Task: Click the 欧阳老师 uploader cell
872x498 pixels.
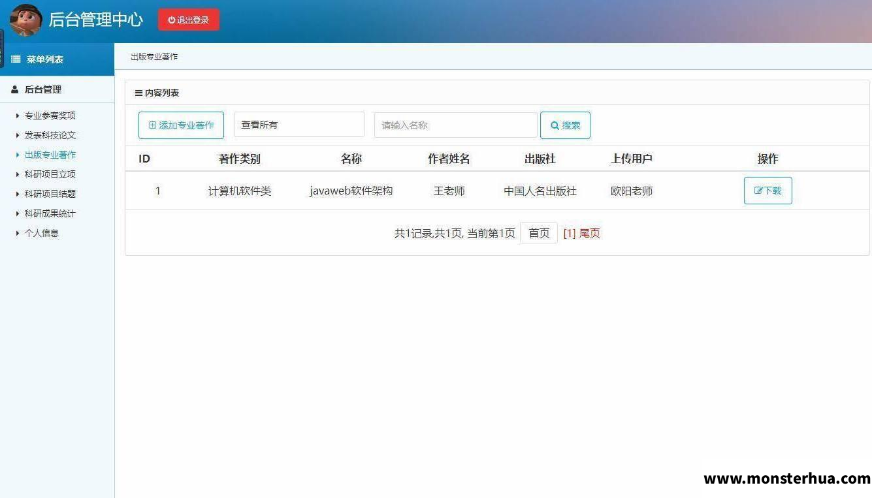Action: pos(632,191)
